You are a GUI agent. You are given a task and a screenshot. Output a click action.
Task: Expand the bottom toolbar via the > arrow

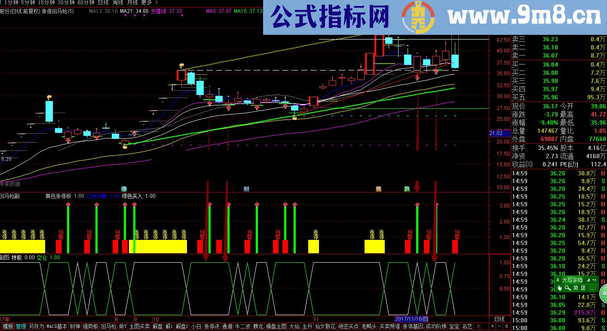coord(478,326)
